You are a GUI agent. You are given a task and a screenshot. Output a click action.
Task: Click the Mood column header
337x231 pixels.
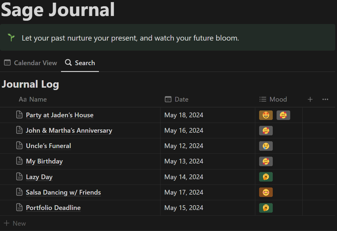tap(273, 99)
